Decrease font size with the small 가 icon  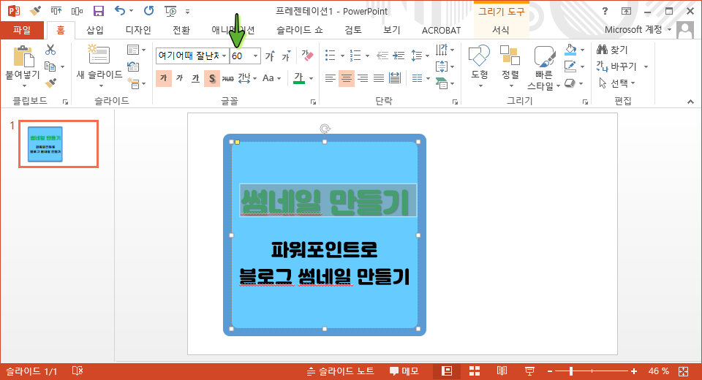tap(286, 56)
